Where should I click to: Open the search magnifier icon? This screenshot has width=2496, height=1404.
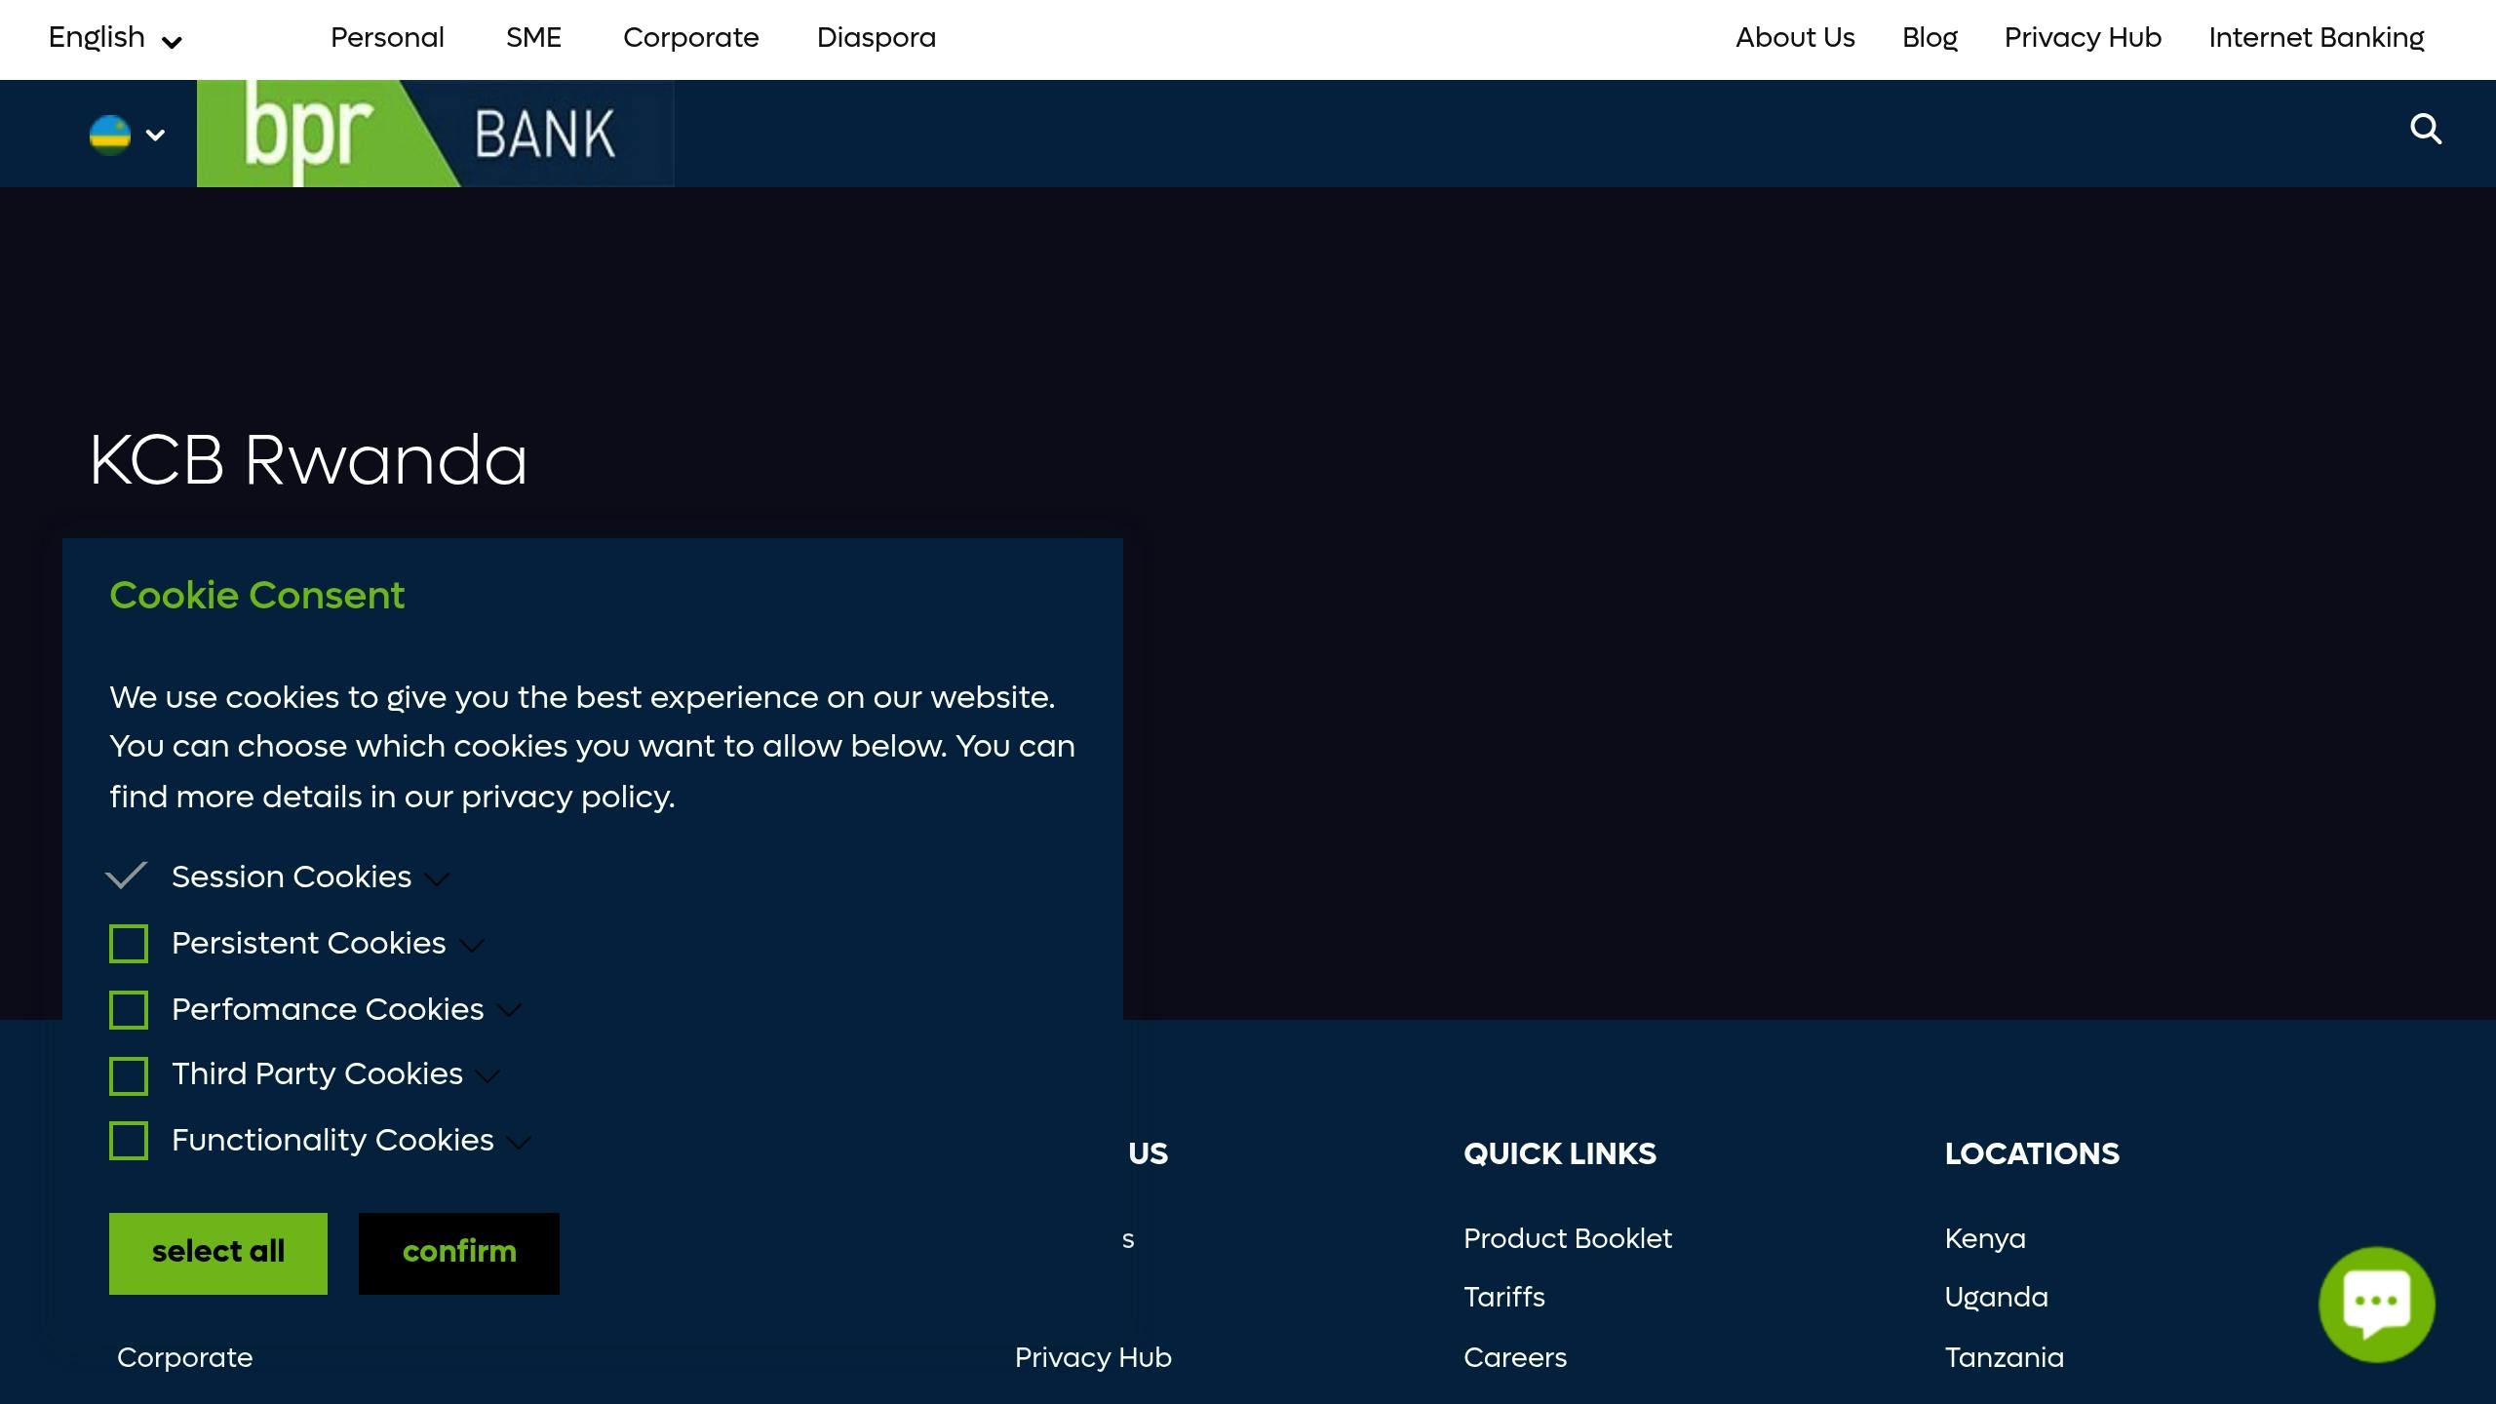coord(2425,130)
